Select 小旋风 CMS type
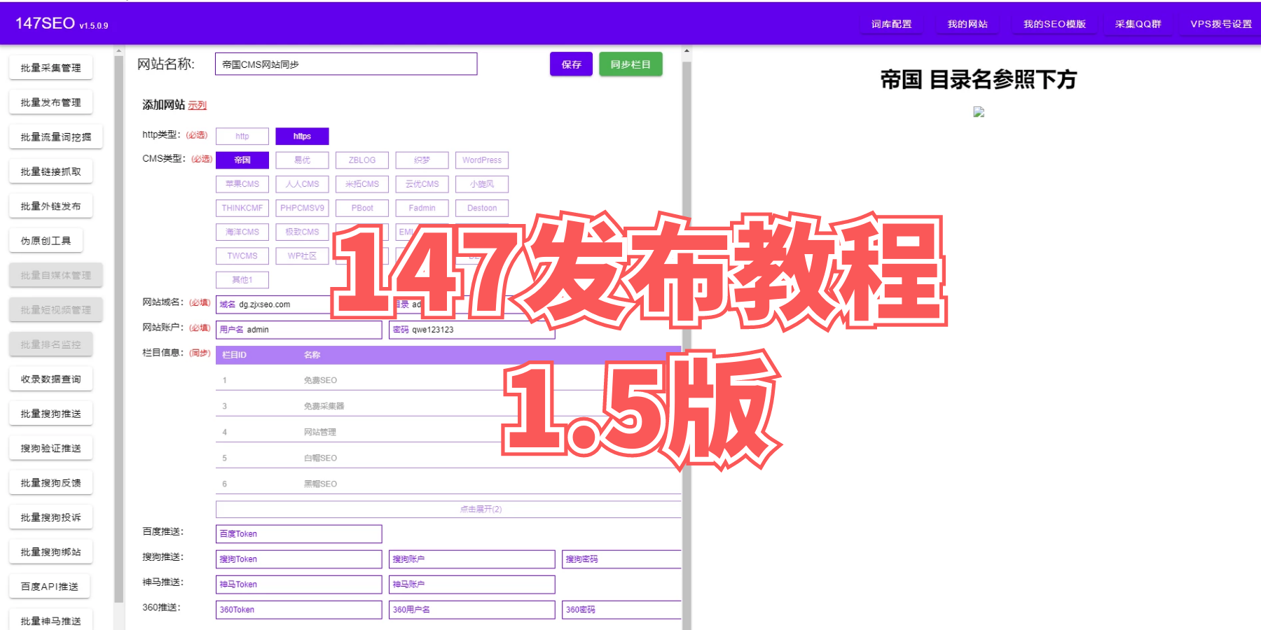This screenshot has height=630, width=1261. [x=482, y=184]
